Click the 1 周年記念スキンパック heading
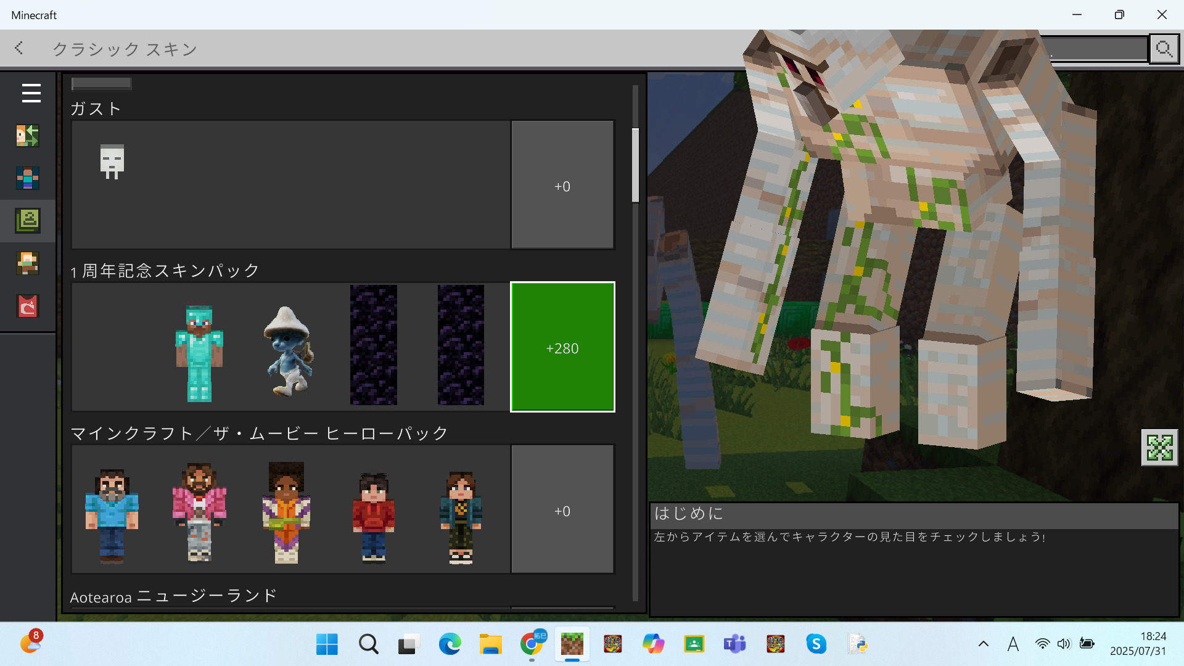The image size is (1184, 666). click(x=165, y=271)
